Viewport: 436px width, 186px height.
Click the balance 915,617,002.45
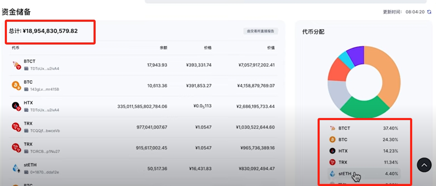point(152,148)
